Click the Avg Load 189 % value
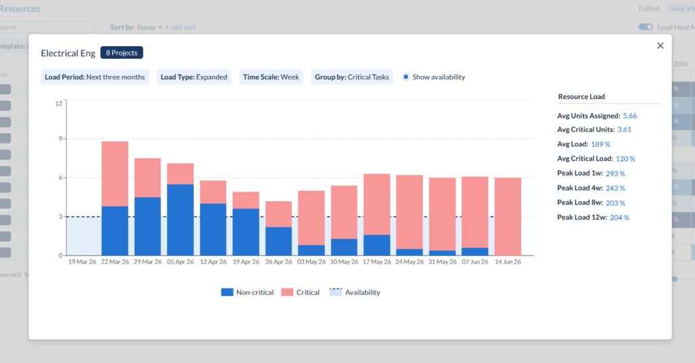 point(601,144)
